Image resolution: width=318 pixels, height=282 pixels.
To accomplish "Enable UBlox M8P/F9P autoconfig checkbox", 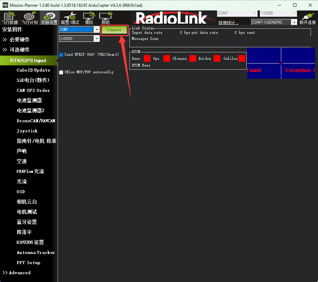I will point(61,72).
